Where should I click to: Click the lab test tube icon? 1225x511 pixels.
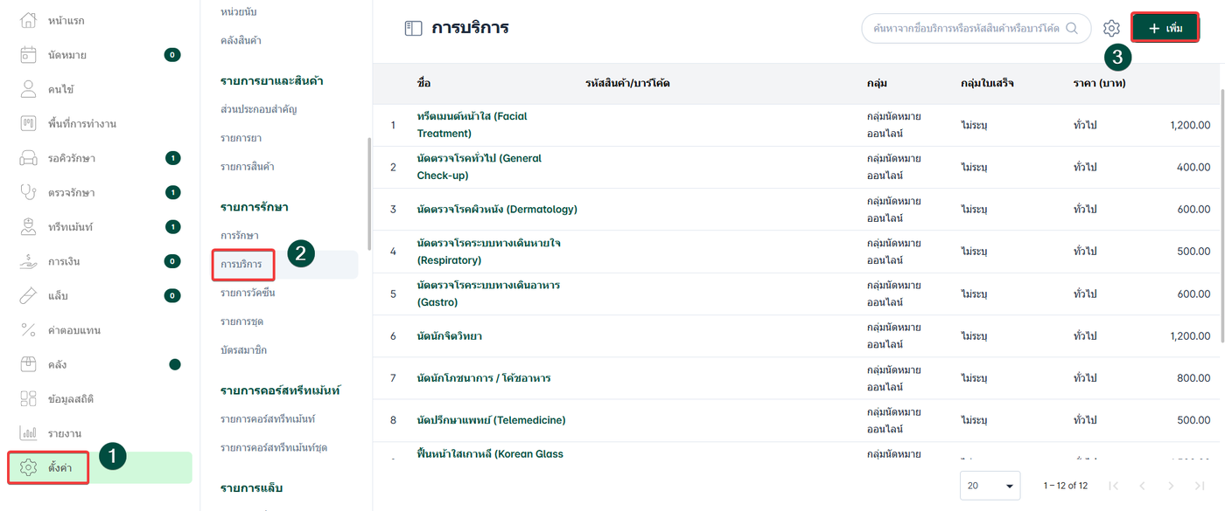28,295
